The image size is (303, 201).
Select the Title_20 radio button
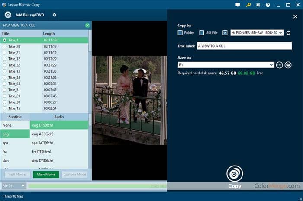[5, 46]
